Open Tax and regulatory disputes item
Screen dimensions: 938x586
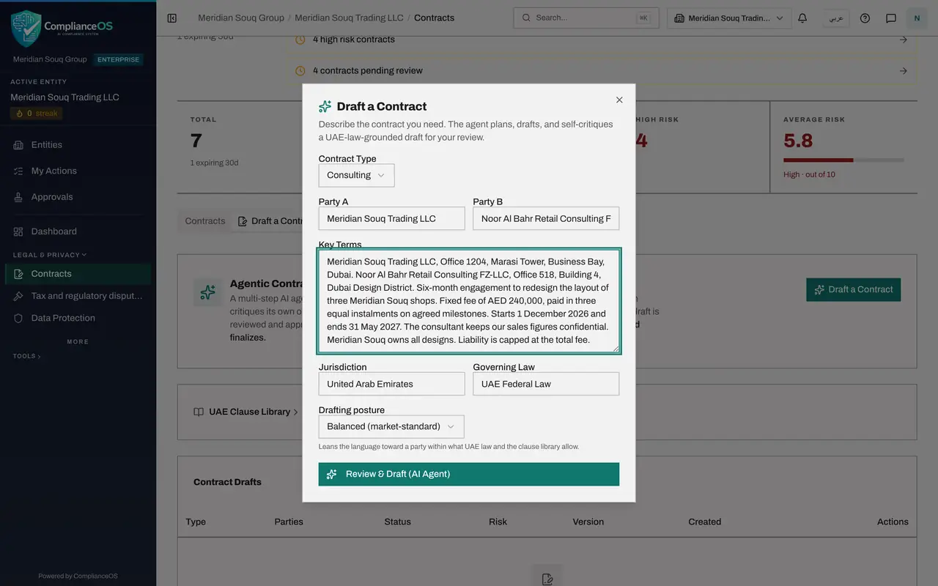point(78,296)
